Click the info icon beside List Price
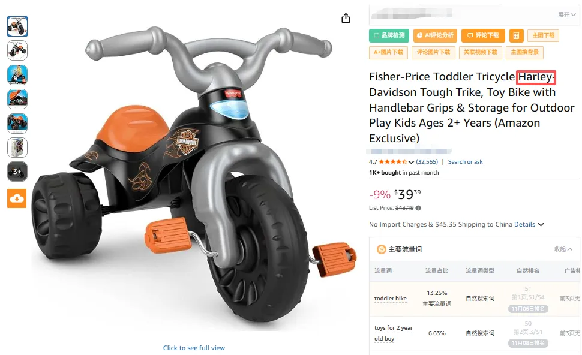The image size is (582, 355). tap(418, 208)
